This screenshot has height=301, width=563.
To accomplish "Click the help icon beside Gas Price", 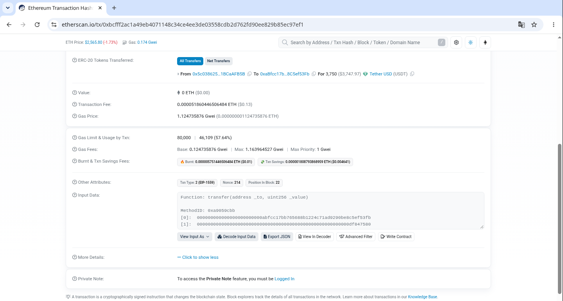I will tap(75, 116).
